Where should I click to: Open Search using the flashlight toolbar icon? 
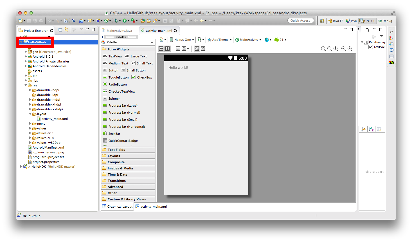(155, 21)
